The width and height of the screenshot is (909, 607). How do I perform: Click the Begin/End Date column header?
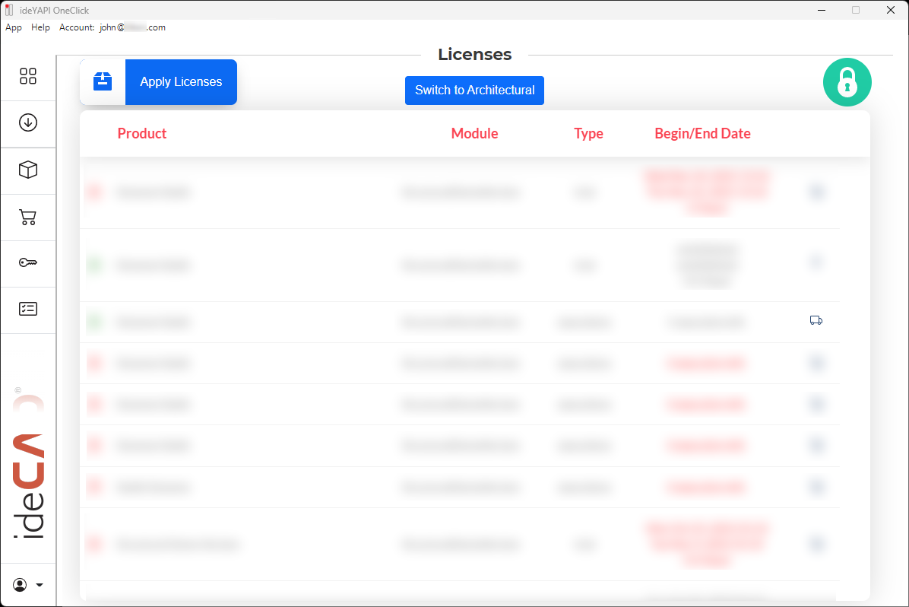pos(702,133)
